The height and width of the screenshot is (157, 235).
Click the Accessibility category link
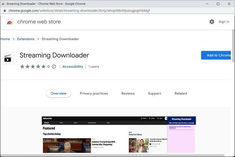coord(73,67)
